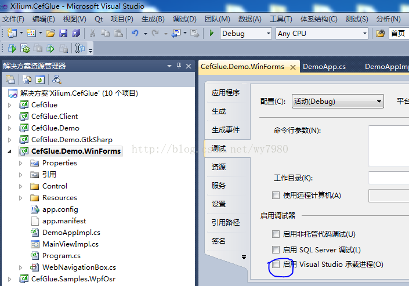Expand the Resources folder node
Screen dimensions: 409x286
pos(21,198)
